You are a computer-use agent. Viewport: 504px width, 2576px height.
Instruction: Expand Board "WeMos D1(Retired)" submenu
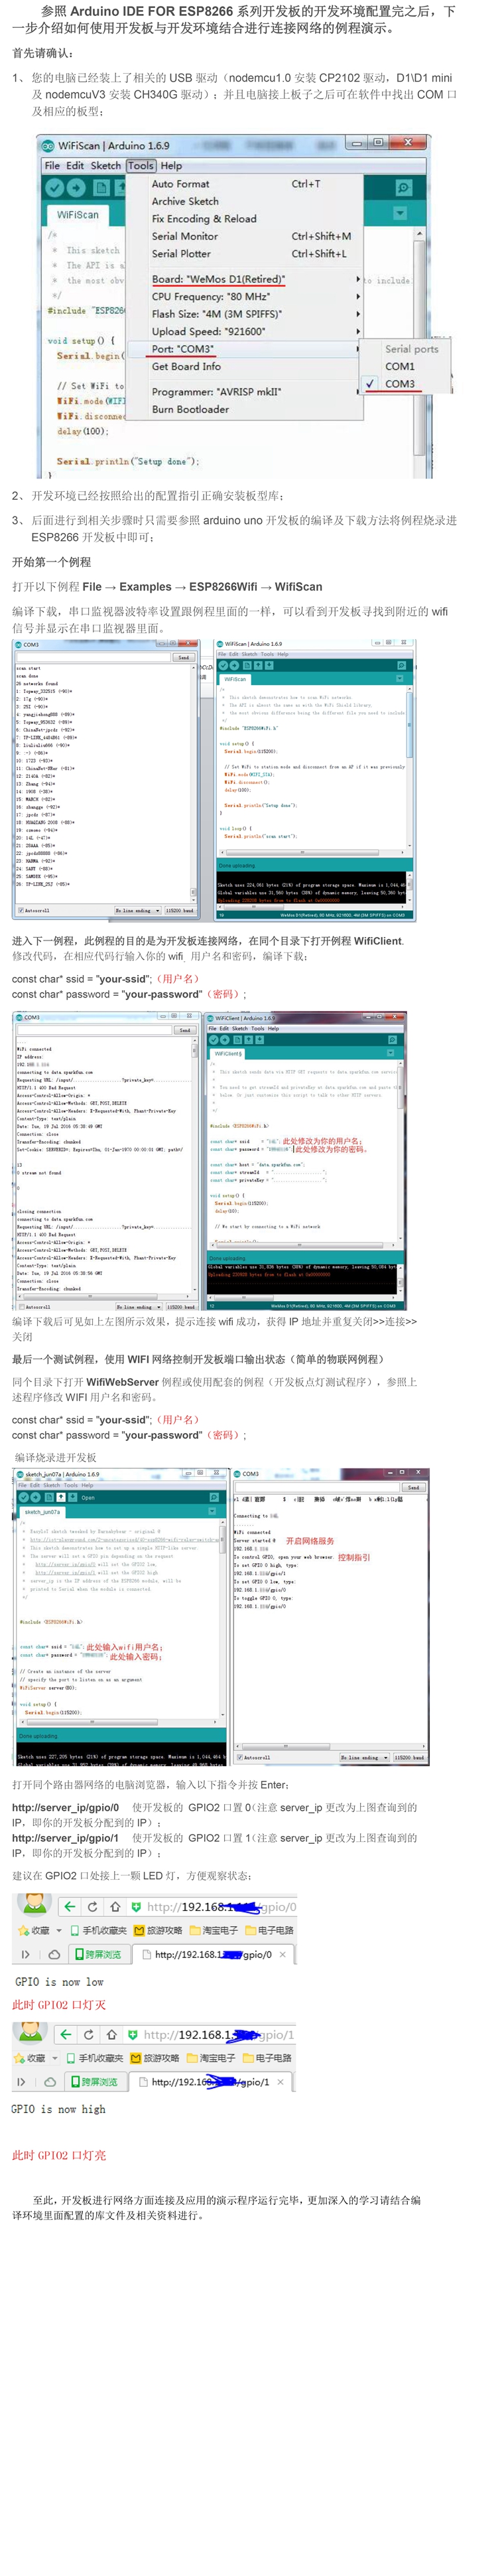pyautogui.click(x=243, y=279)
